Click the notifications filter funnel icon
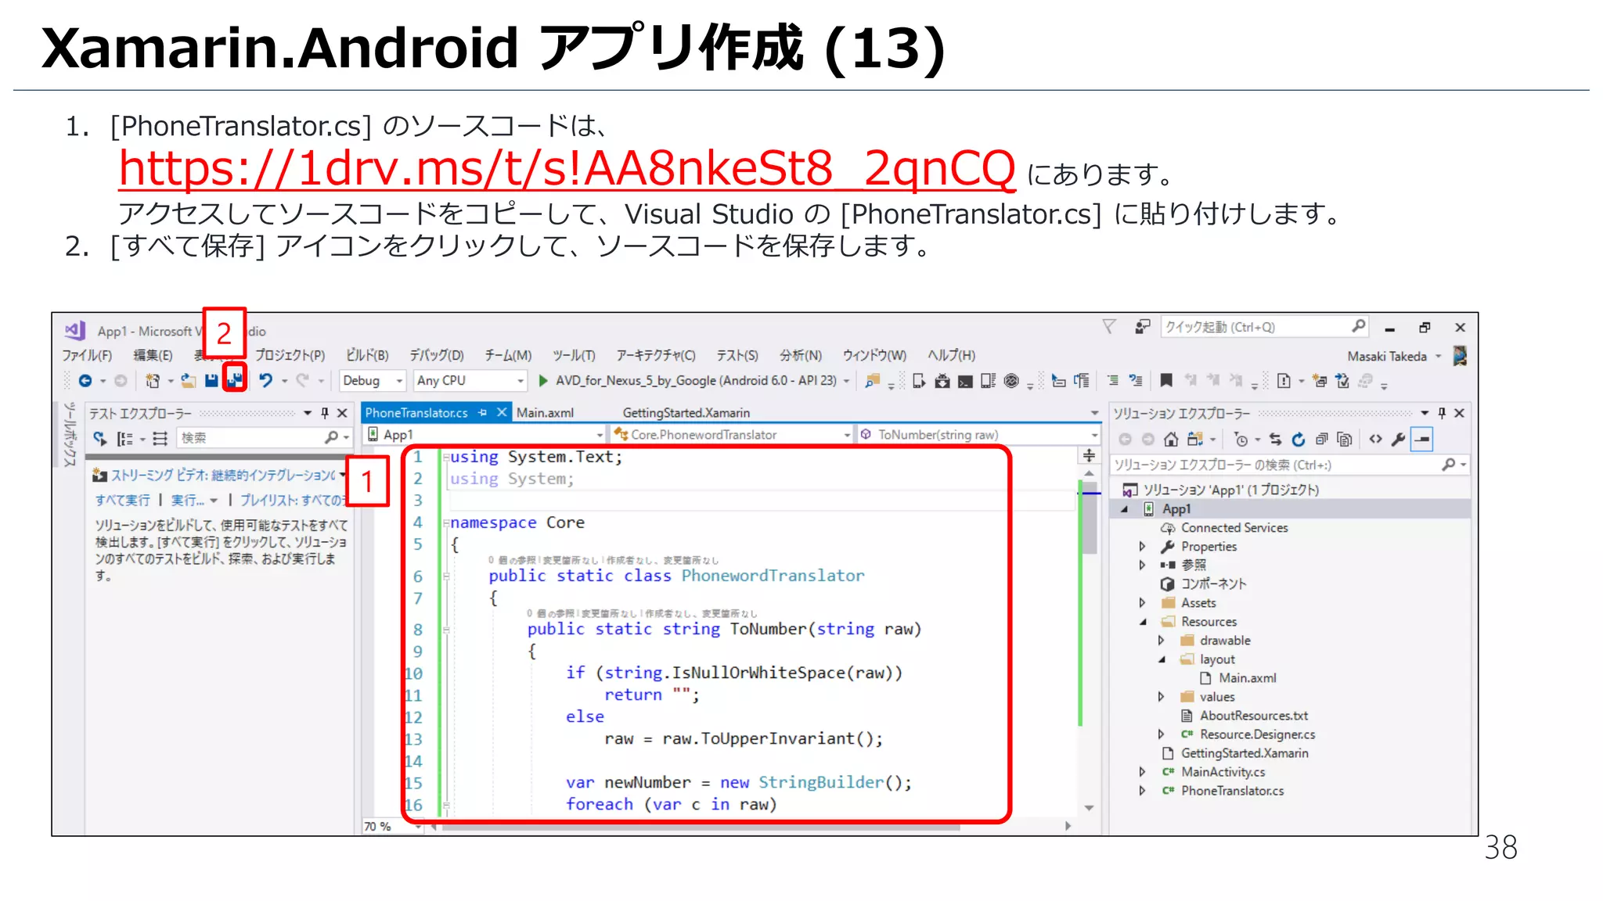The width and height of the screenshot is (1603, 901). tap(1109, 326)
